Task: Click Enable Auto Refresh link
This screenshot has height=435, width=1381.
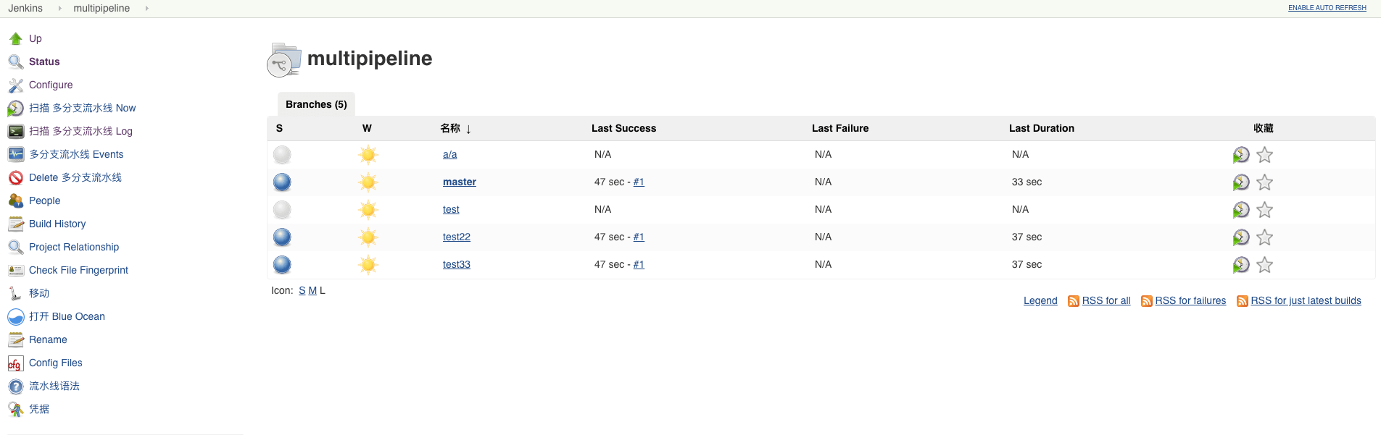Action: click(1327, 8)
